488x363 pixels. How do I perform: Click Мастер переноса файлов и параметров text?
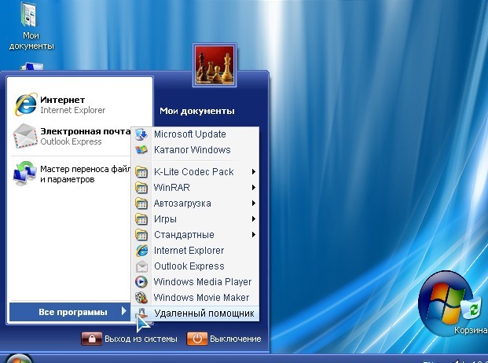coord(86,174)
